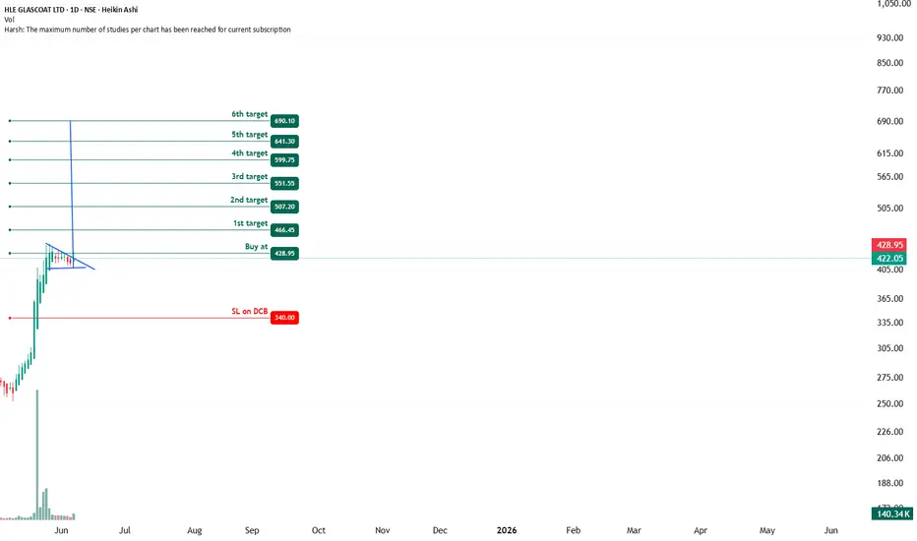Viewport: 917px width, 541px height.
Task: Click the 466.45 price tag
Action: point(284,230)
